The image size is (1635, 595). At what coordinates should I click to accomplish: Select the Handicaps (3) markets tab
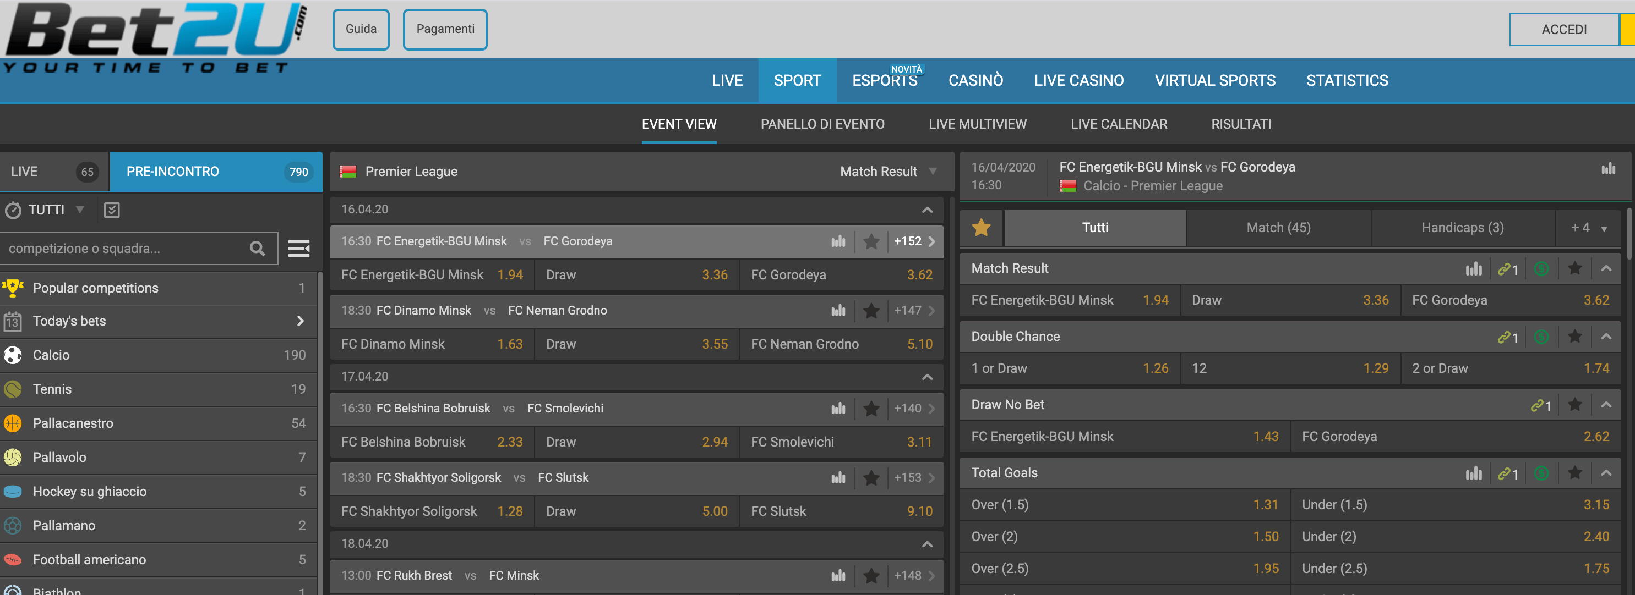click(1462, 228)
